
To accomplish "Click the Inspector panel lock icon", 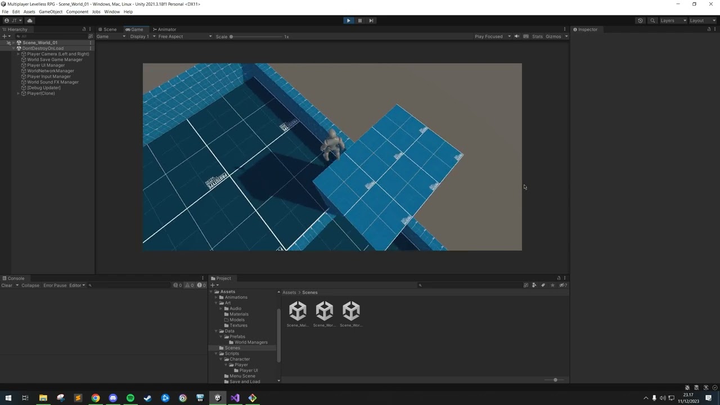I will (709, 29).
